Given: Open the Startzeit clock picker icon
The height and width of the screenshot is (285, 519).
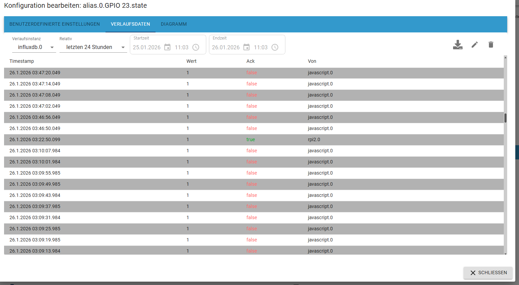Looking at the screenshot, I should coord(196,47).
